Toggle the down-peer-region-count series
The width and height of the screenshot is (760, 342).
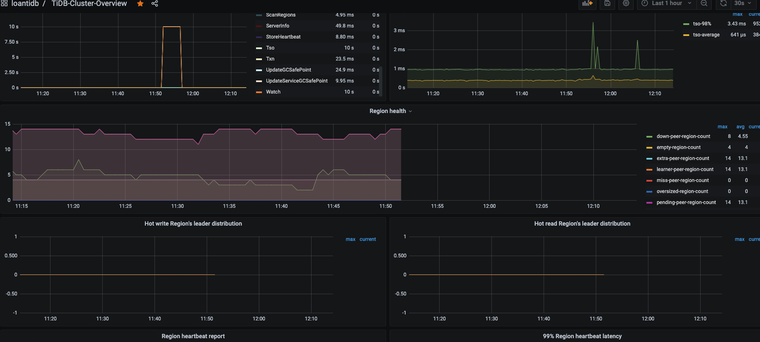(683, 136)
